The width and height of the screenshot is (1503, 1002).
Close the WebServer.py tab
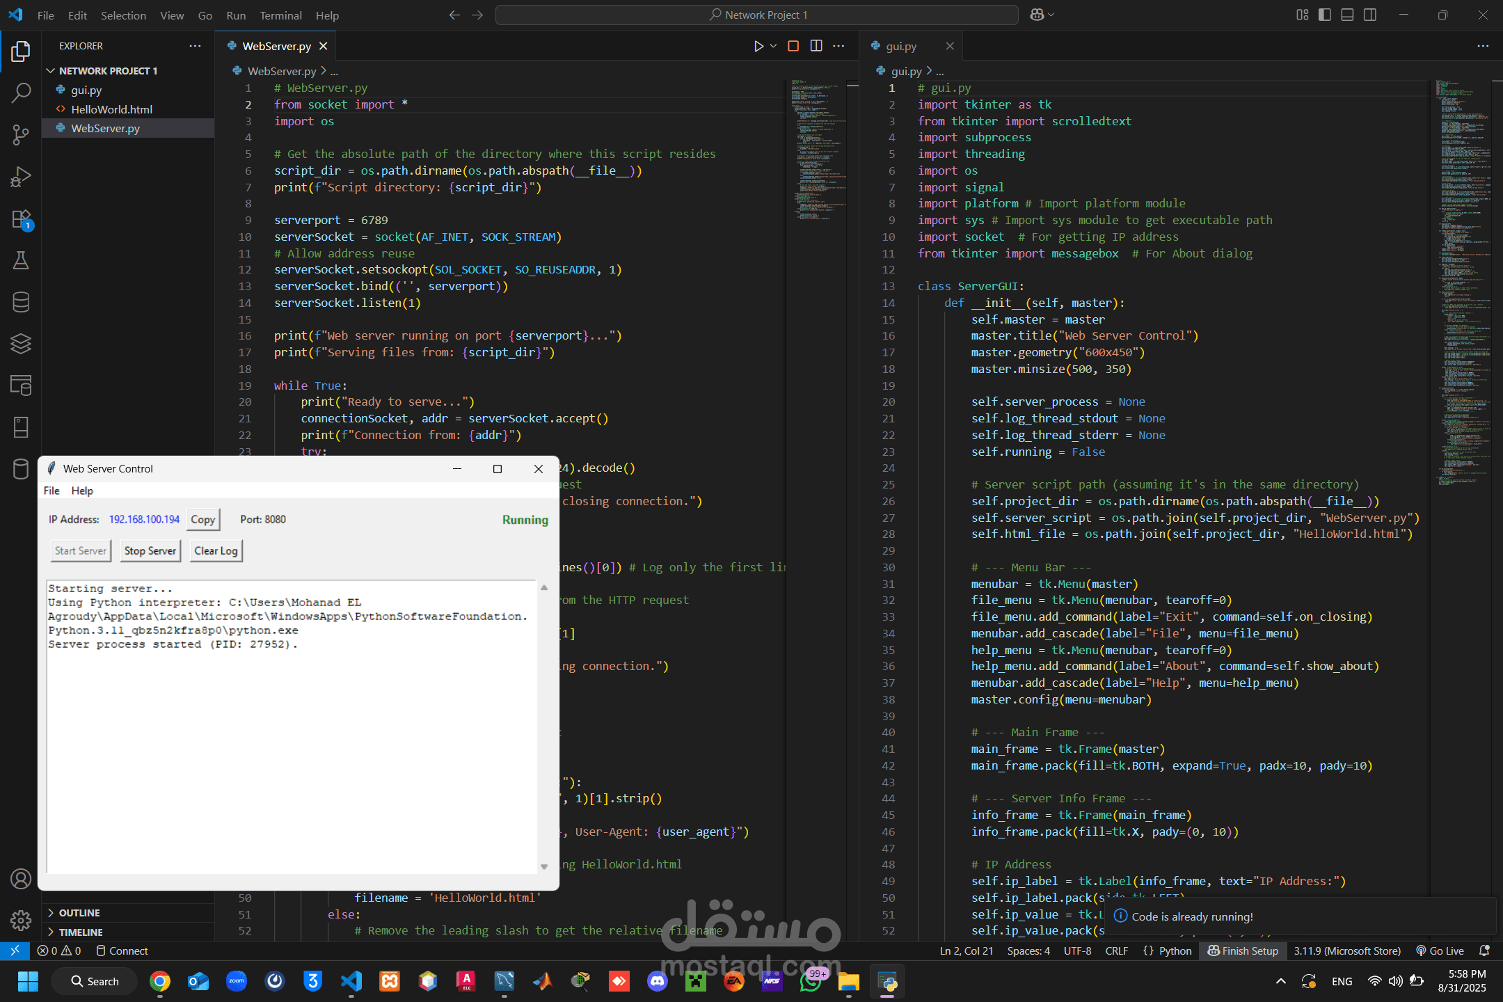(x=323, y=46)
